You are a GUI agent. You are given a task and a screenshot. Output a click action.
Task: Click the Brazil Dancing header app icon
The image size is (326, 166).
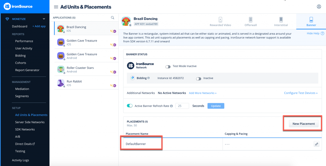[126, 21]
